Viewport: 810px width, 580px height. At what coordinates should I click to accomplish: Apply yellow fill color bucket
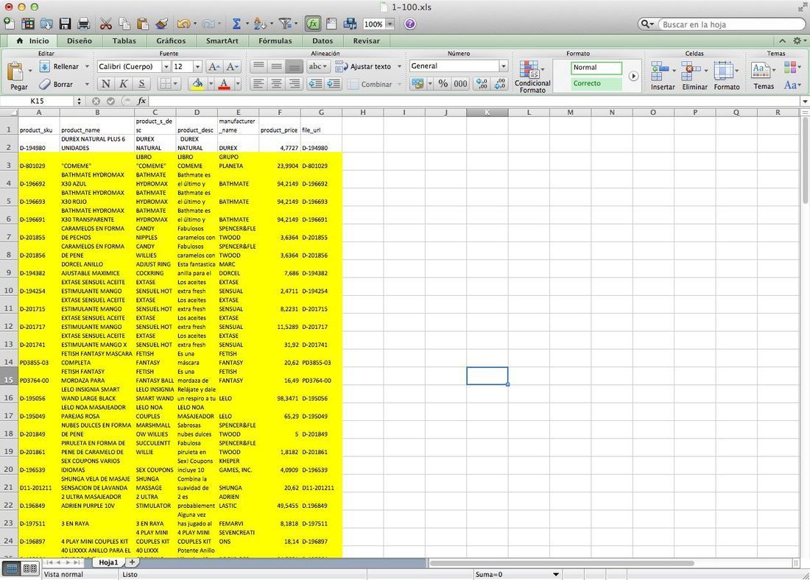click(x=197, y=84)
